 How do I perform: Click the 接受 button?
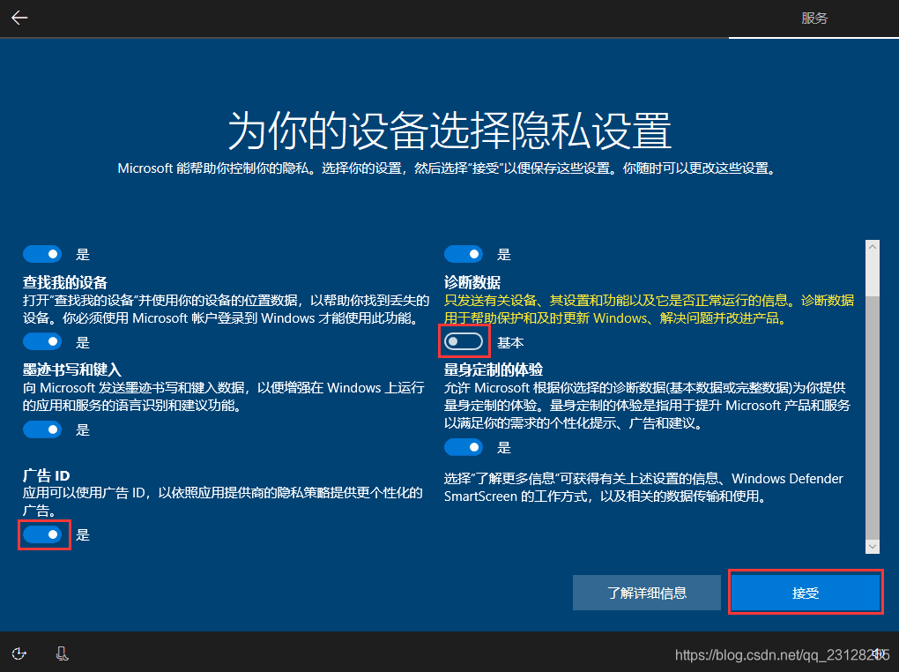pyautogui.click(x=805, y=593)
